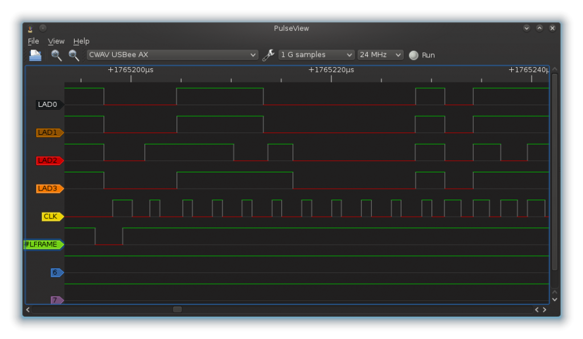Open settings for the CLK channel tag
583x339 pixels.
pyautogui.click(x=51, y=216)
